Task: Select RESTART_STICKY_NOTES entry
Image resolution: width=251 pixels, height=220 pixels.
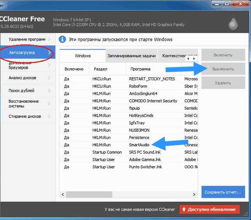Action: click(x=129, y=79)
